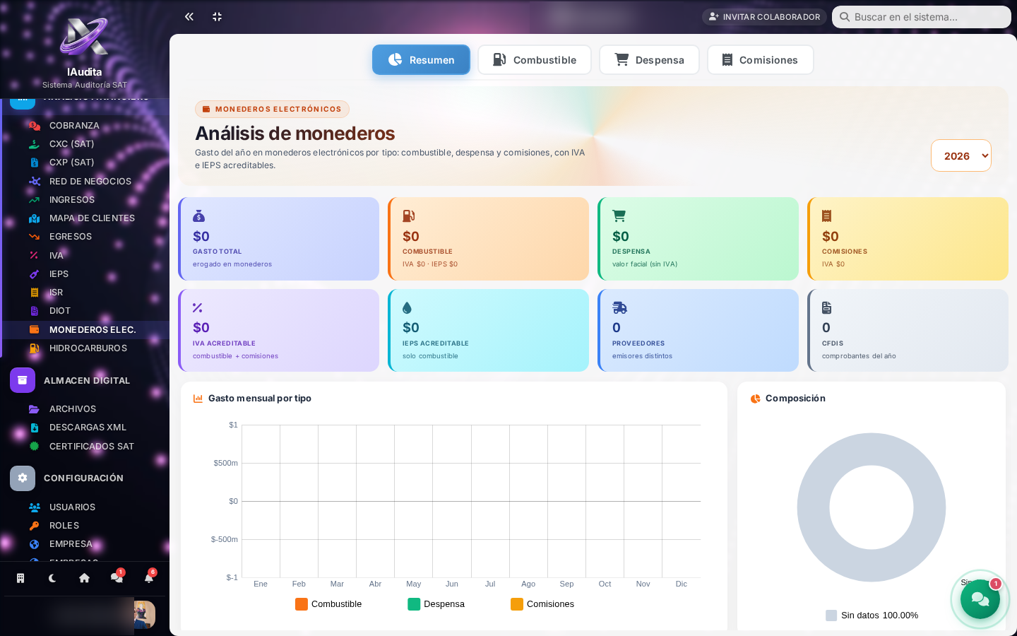The height and width of the screenshot is (636, 1017).
Task: Open the ISR section
Action: click(85, 292)
